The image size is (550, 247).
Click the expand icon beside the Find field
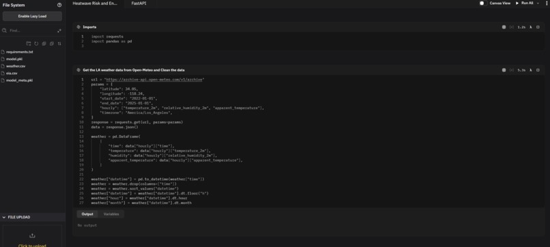(x=59, y=31)
